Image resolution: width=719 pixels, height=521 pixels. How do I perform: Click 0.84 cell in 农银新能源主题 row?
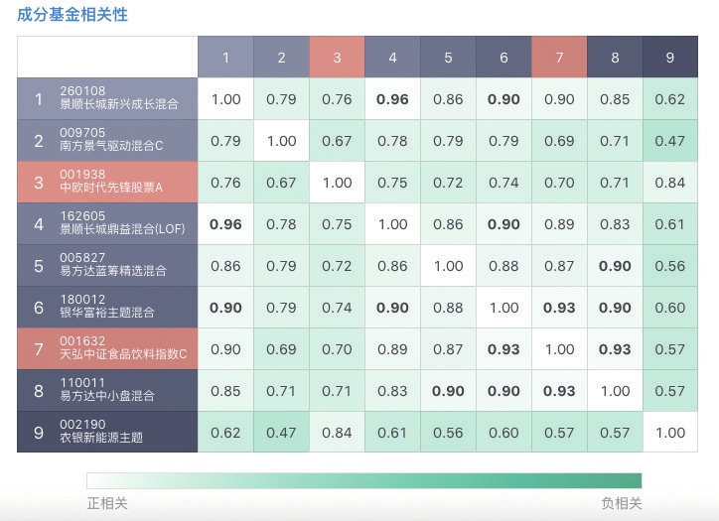pos(337,433)
